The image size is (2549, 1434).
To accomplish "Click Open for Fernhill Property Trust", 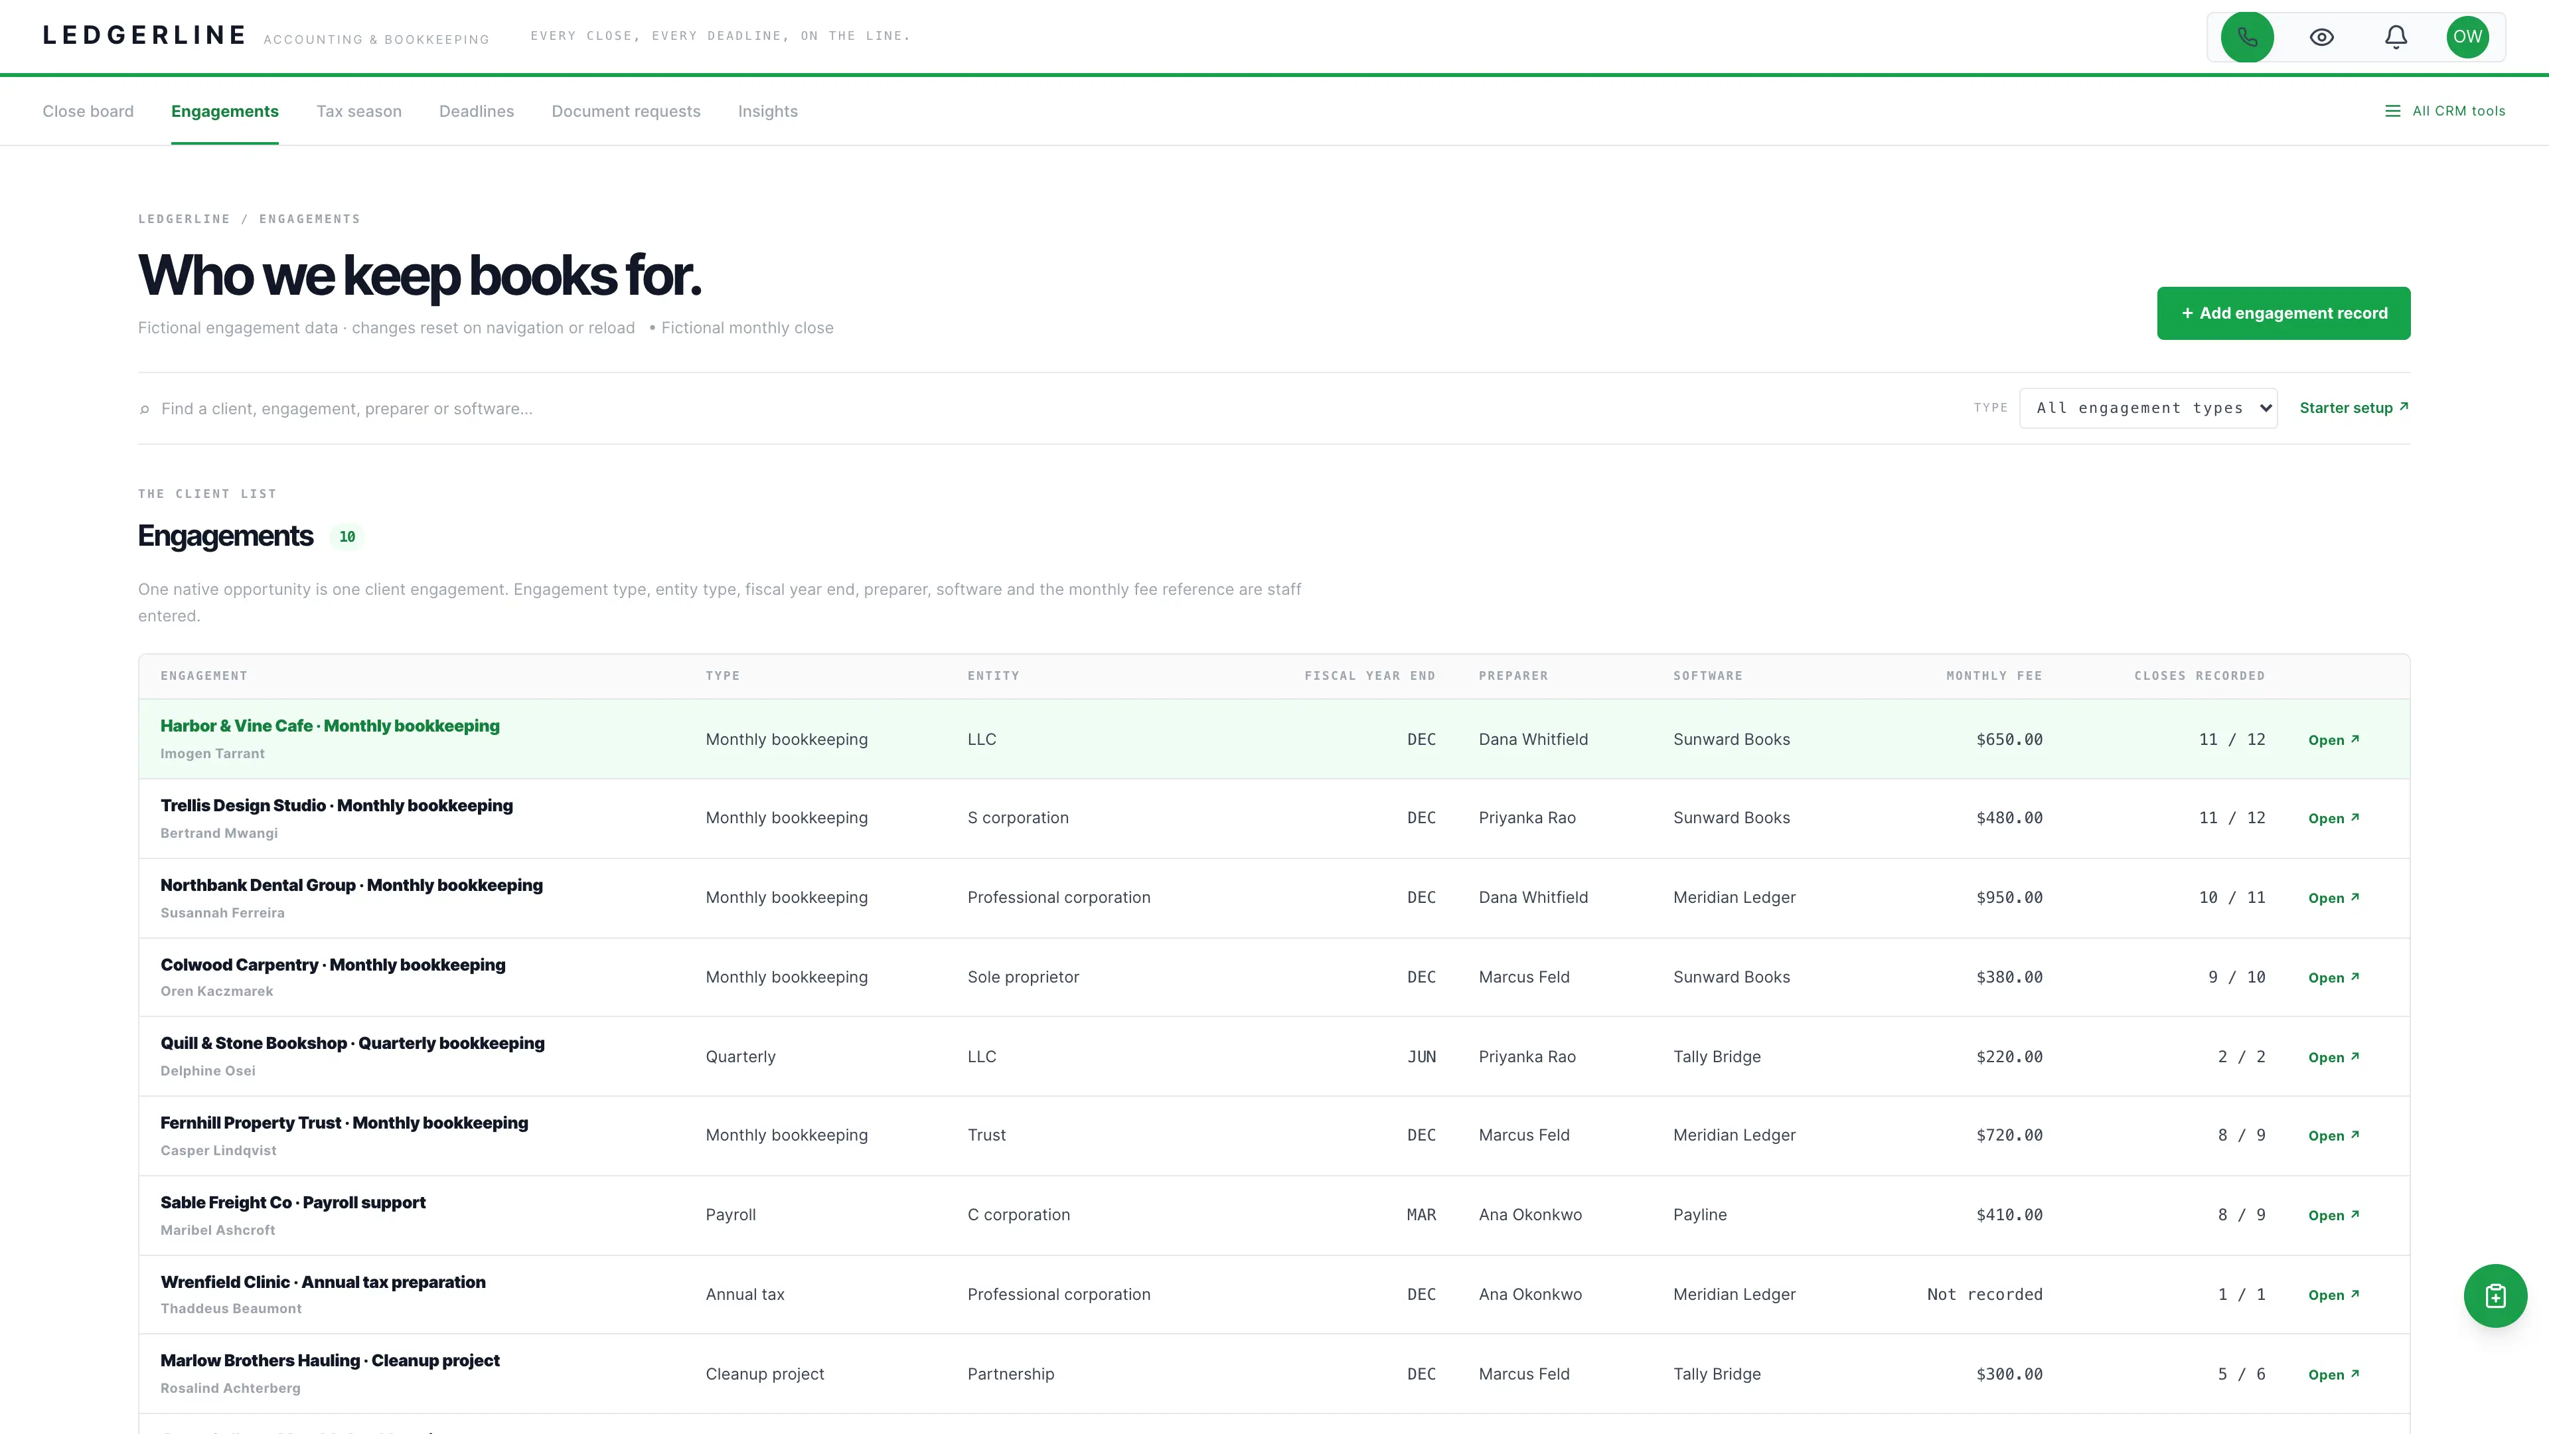I will tap(2333, 1136).
